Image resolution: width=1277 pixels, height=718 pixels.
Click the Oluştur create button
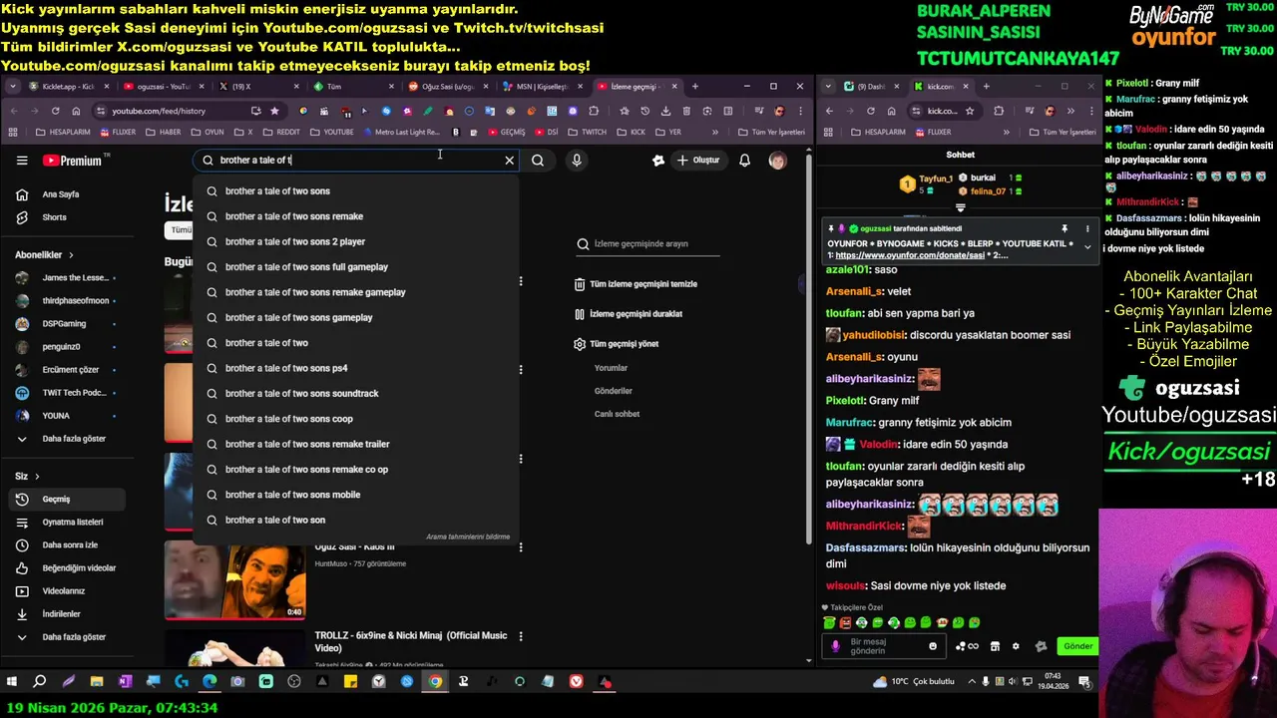[x=698, y=160]
